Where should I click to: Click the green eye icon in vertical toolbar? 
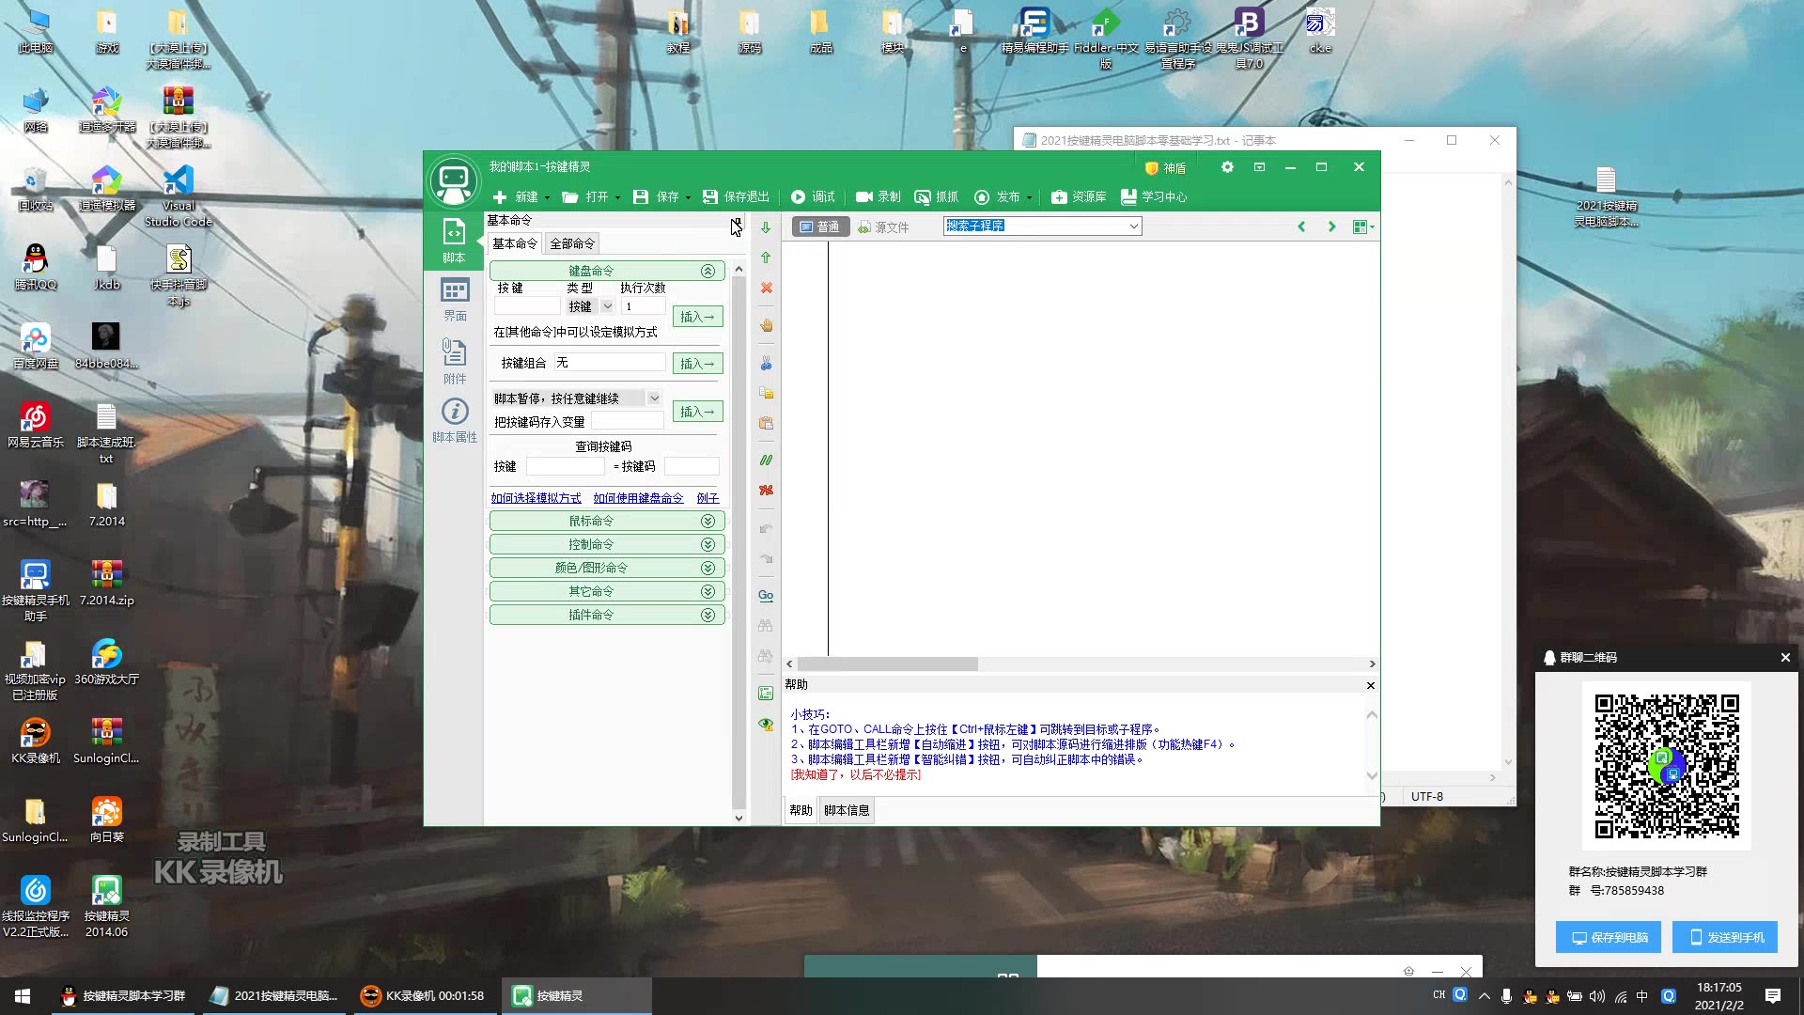(766, 724)
